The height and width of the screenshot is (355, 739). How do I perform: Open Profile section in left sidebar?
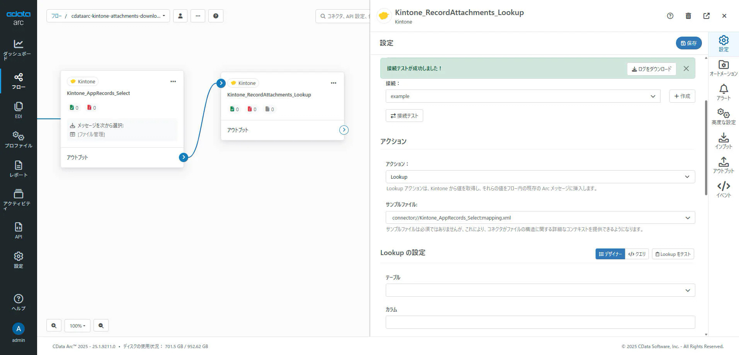[18, 139]
